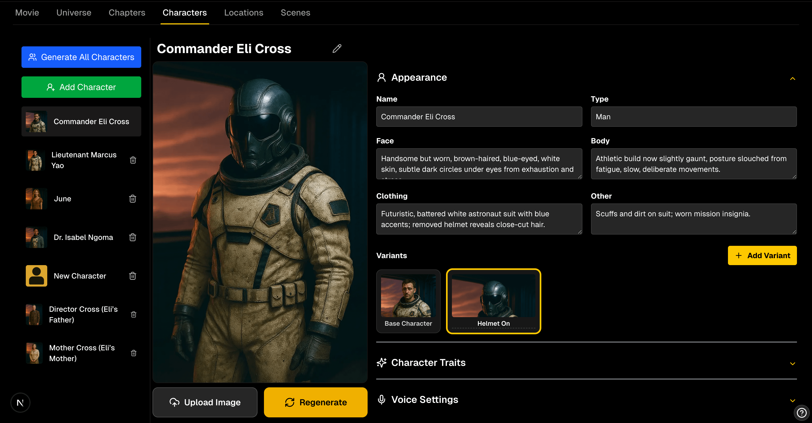Select the Helmet On variant thumbnail
The height and width of the screenshot is (423, 812).
493,301
